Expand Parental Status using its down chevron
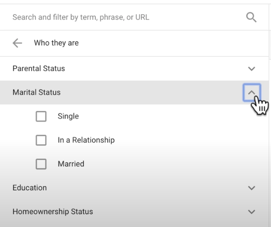The image size is (271, 227). coord(251,69)
